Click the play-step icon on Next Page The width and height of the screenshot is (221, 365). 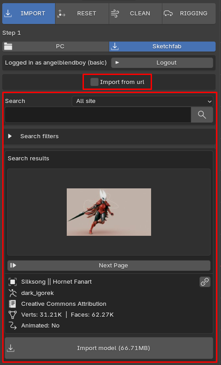pyautogui.click(x=13, y=265)
